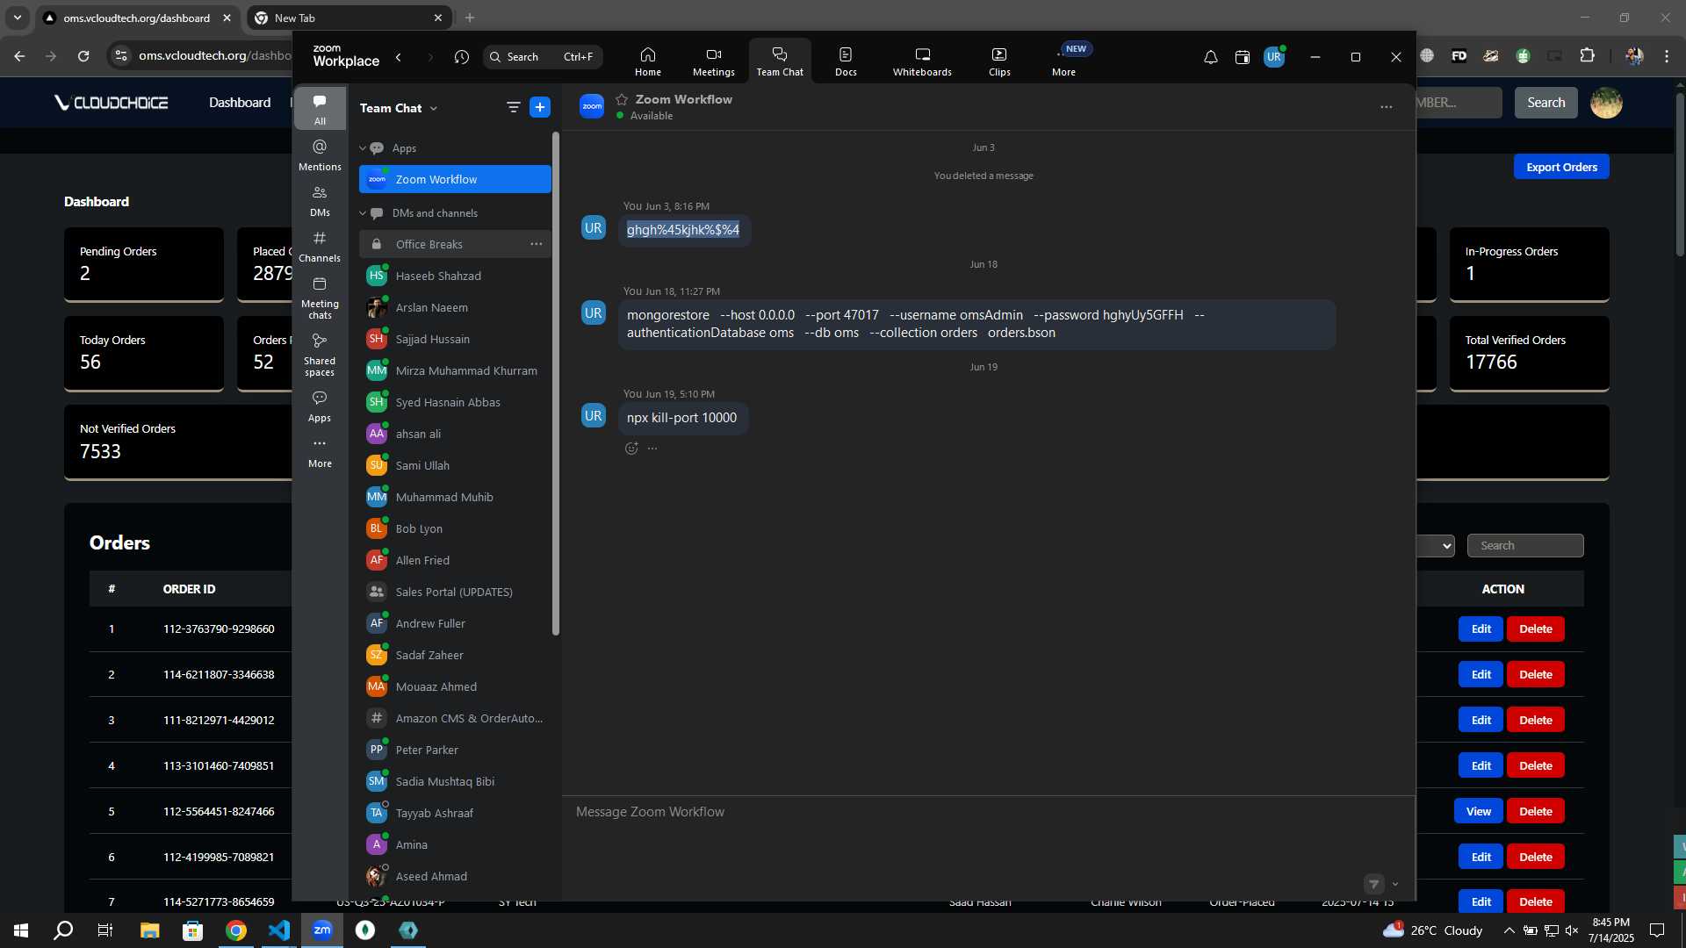The image size is (1686, 948).
Task: Open the Amazon CMS & OrderAuto channel
Action: [455, 718]
